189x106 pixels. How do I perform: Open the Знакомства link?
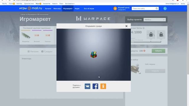46,4
